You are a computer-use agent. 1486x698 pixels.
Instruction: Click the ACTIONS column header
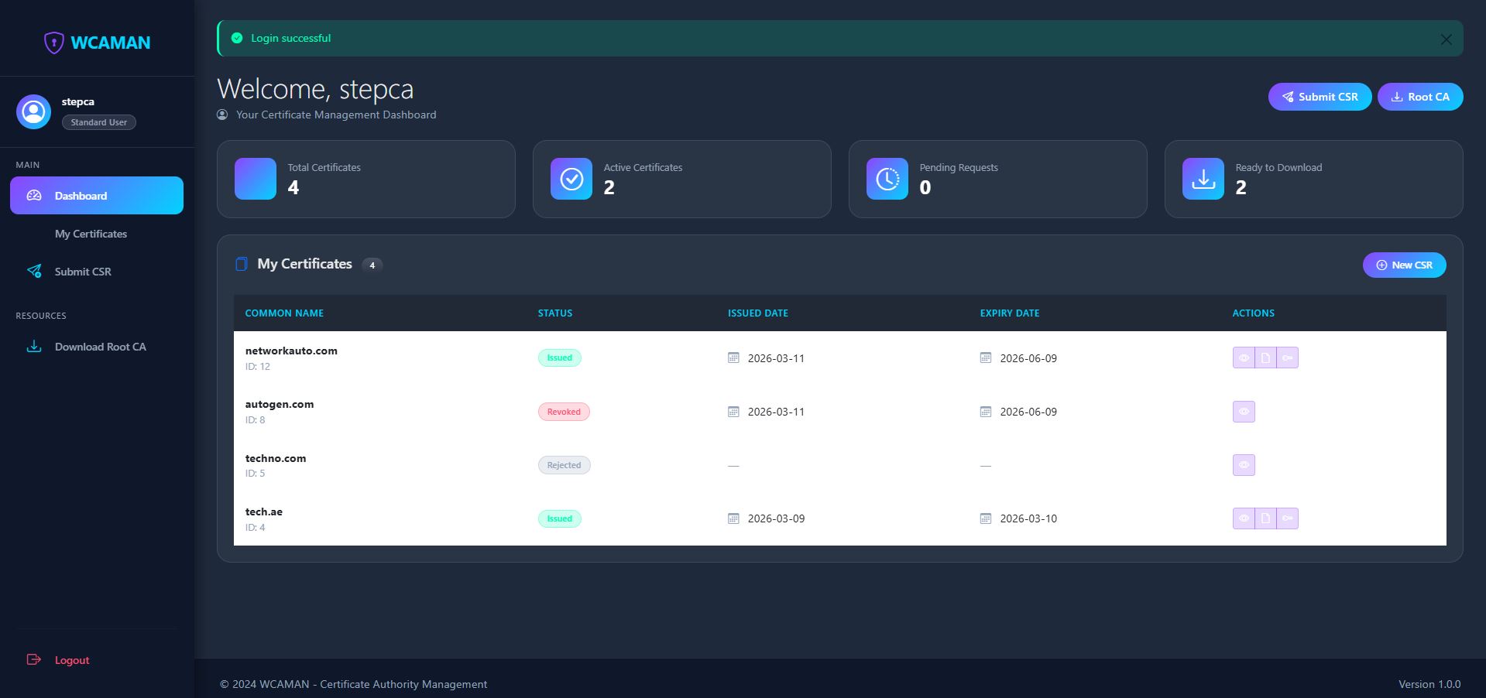click(1254, 313)
